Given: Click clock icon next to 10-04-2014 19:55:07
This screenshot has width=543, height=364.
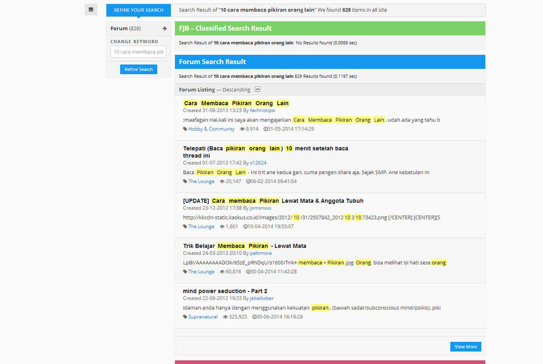Looking at the screenshot, I should tap(246, 227).
